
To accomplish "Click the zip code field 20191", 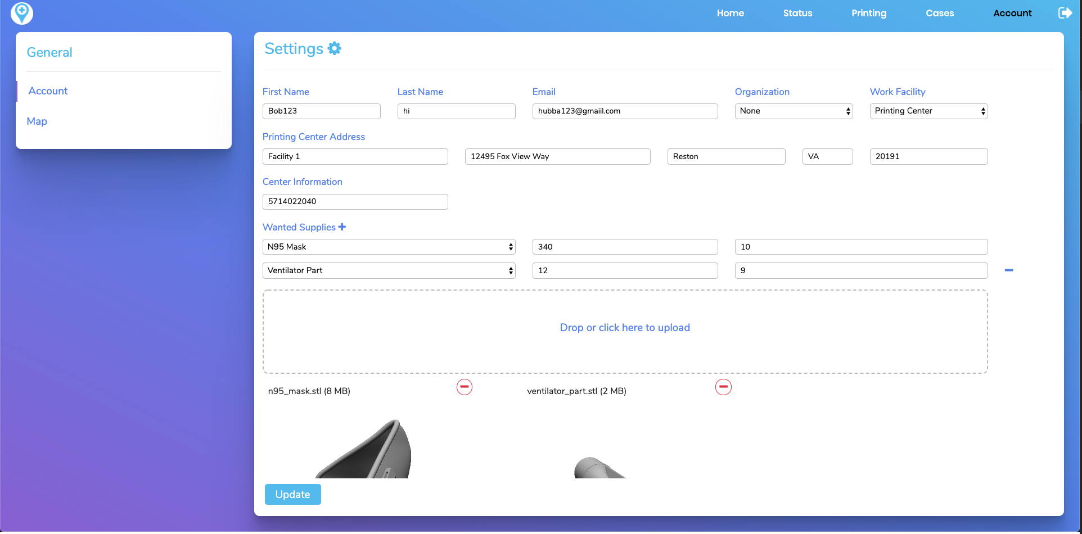I will (x=928, y=156).
